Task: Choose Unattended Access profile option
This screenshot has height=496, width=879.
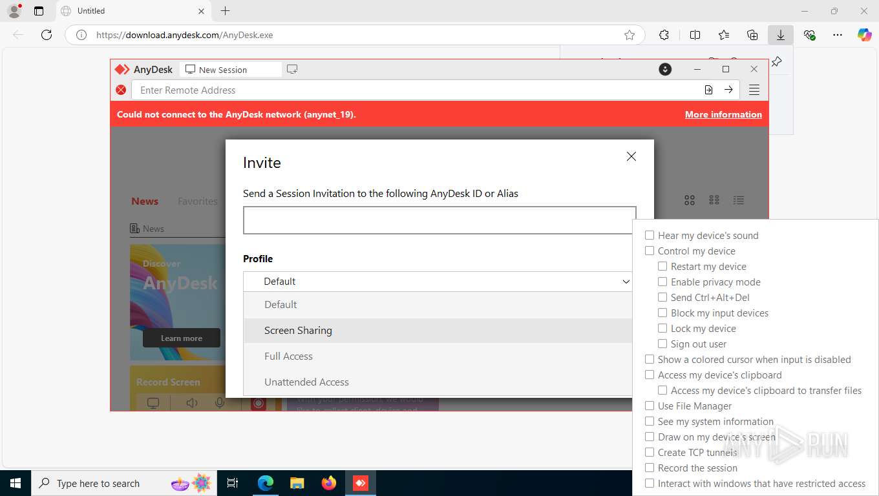Action: point(438,382)
